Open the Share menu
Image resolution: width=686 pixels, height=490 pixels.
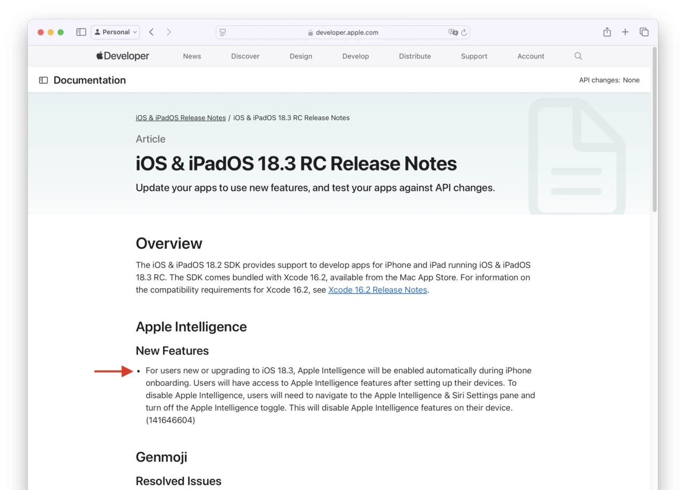(x=607, y=32)
